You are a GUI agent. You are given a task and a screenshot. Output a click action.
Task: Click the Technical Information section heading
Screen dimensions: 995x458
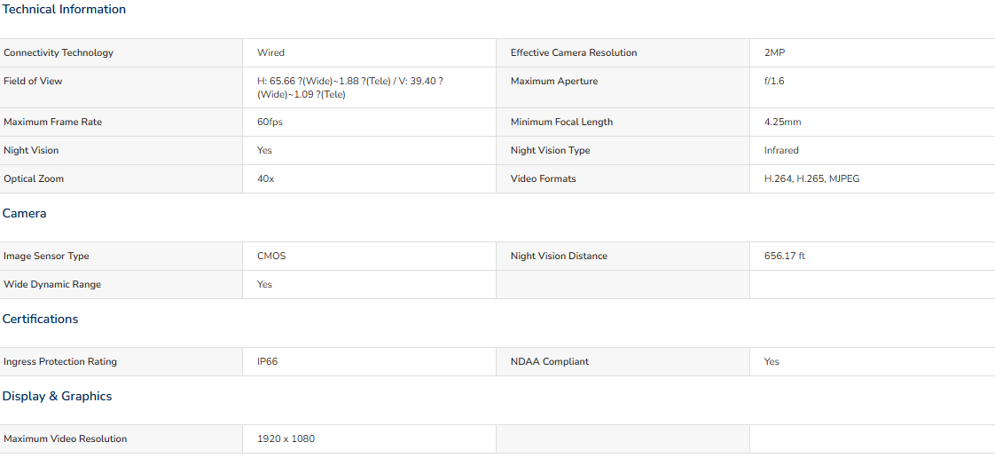(64, 10)
